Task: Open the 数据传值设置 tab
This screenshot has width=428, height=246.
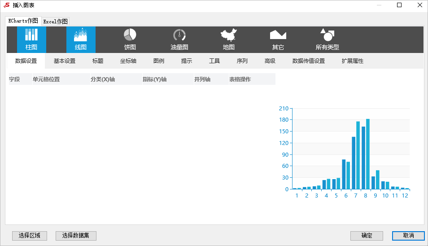Action: pos(309,61)
